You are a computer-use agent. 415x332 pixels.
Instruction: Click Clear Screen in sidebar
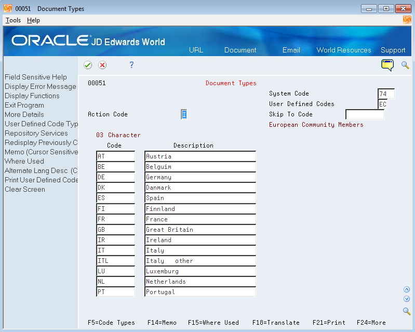25,189
